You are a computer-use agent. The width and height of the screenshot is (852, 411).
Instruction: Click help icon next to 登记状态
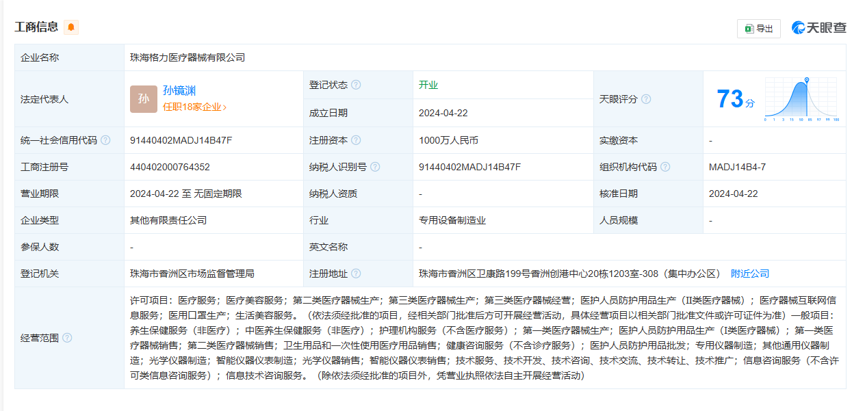(x=356, y=85)
